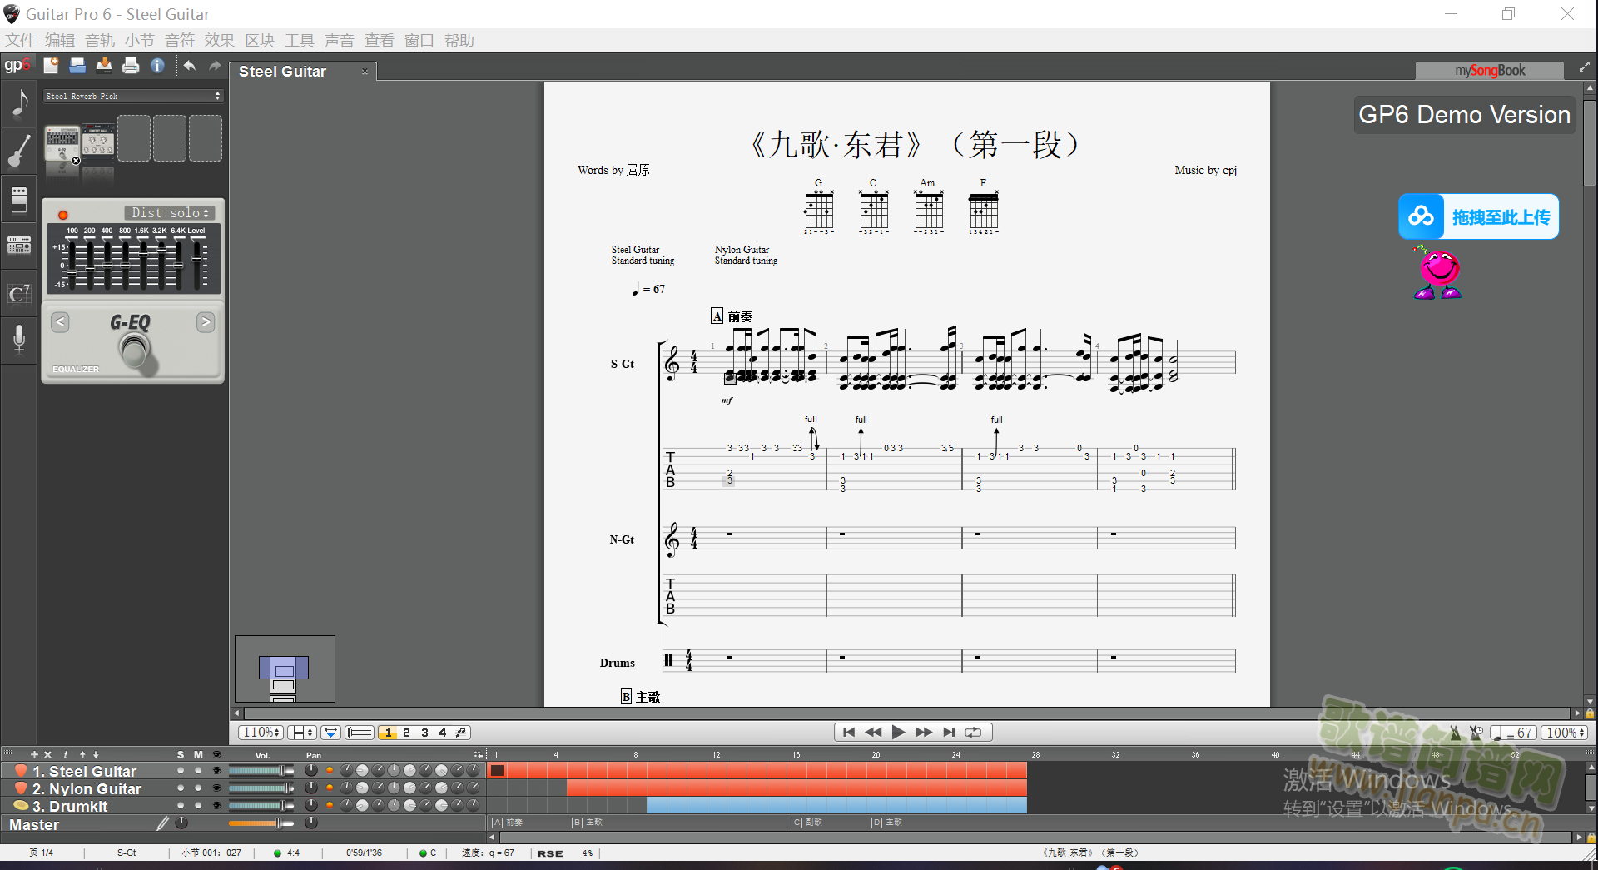
Task: Create a new file with the toolbar icon
Action: pyautogui.click(x=51, y=66)
